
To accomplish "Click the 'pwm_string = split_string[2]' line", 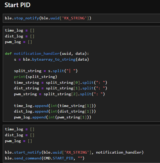I will [59, 94].
